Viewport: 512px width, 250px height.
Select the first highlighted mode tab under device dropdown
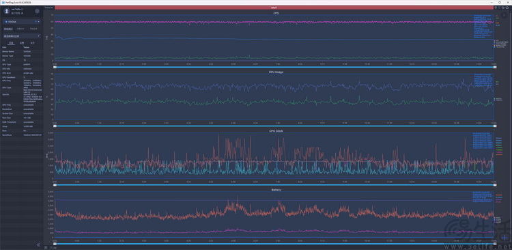(8, 29)
